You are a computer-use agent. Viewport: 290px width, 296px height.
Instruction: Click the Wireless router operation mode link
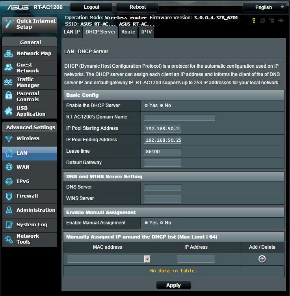tap(126, 18)
